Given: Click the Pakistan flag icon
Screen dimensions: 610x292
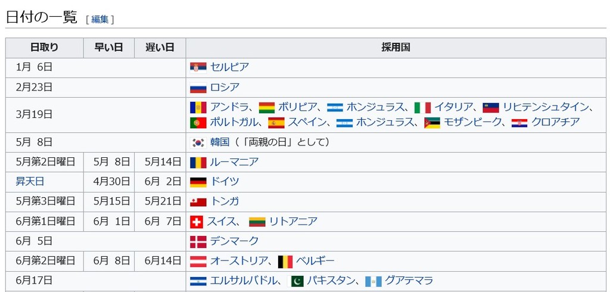Looking at the screenshot, I should pyautogui.click(x=295, y=281).
